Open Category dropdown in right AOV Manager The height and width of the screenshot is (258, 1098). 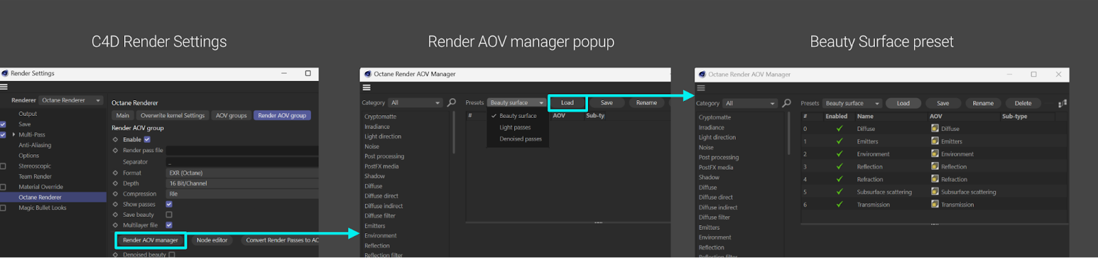[x=750, y=104]
